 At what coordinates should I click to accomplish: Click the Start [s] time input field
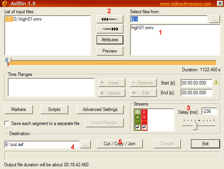[x=196, y=83]
